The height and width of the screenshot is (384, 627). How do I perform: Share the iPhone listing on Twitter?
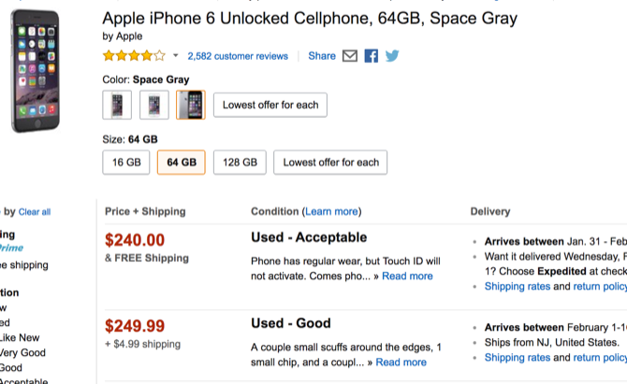pyautogui.click(x=392, y=56)
